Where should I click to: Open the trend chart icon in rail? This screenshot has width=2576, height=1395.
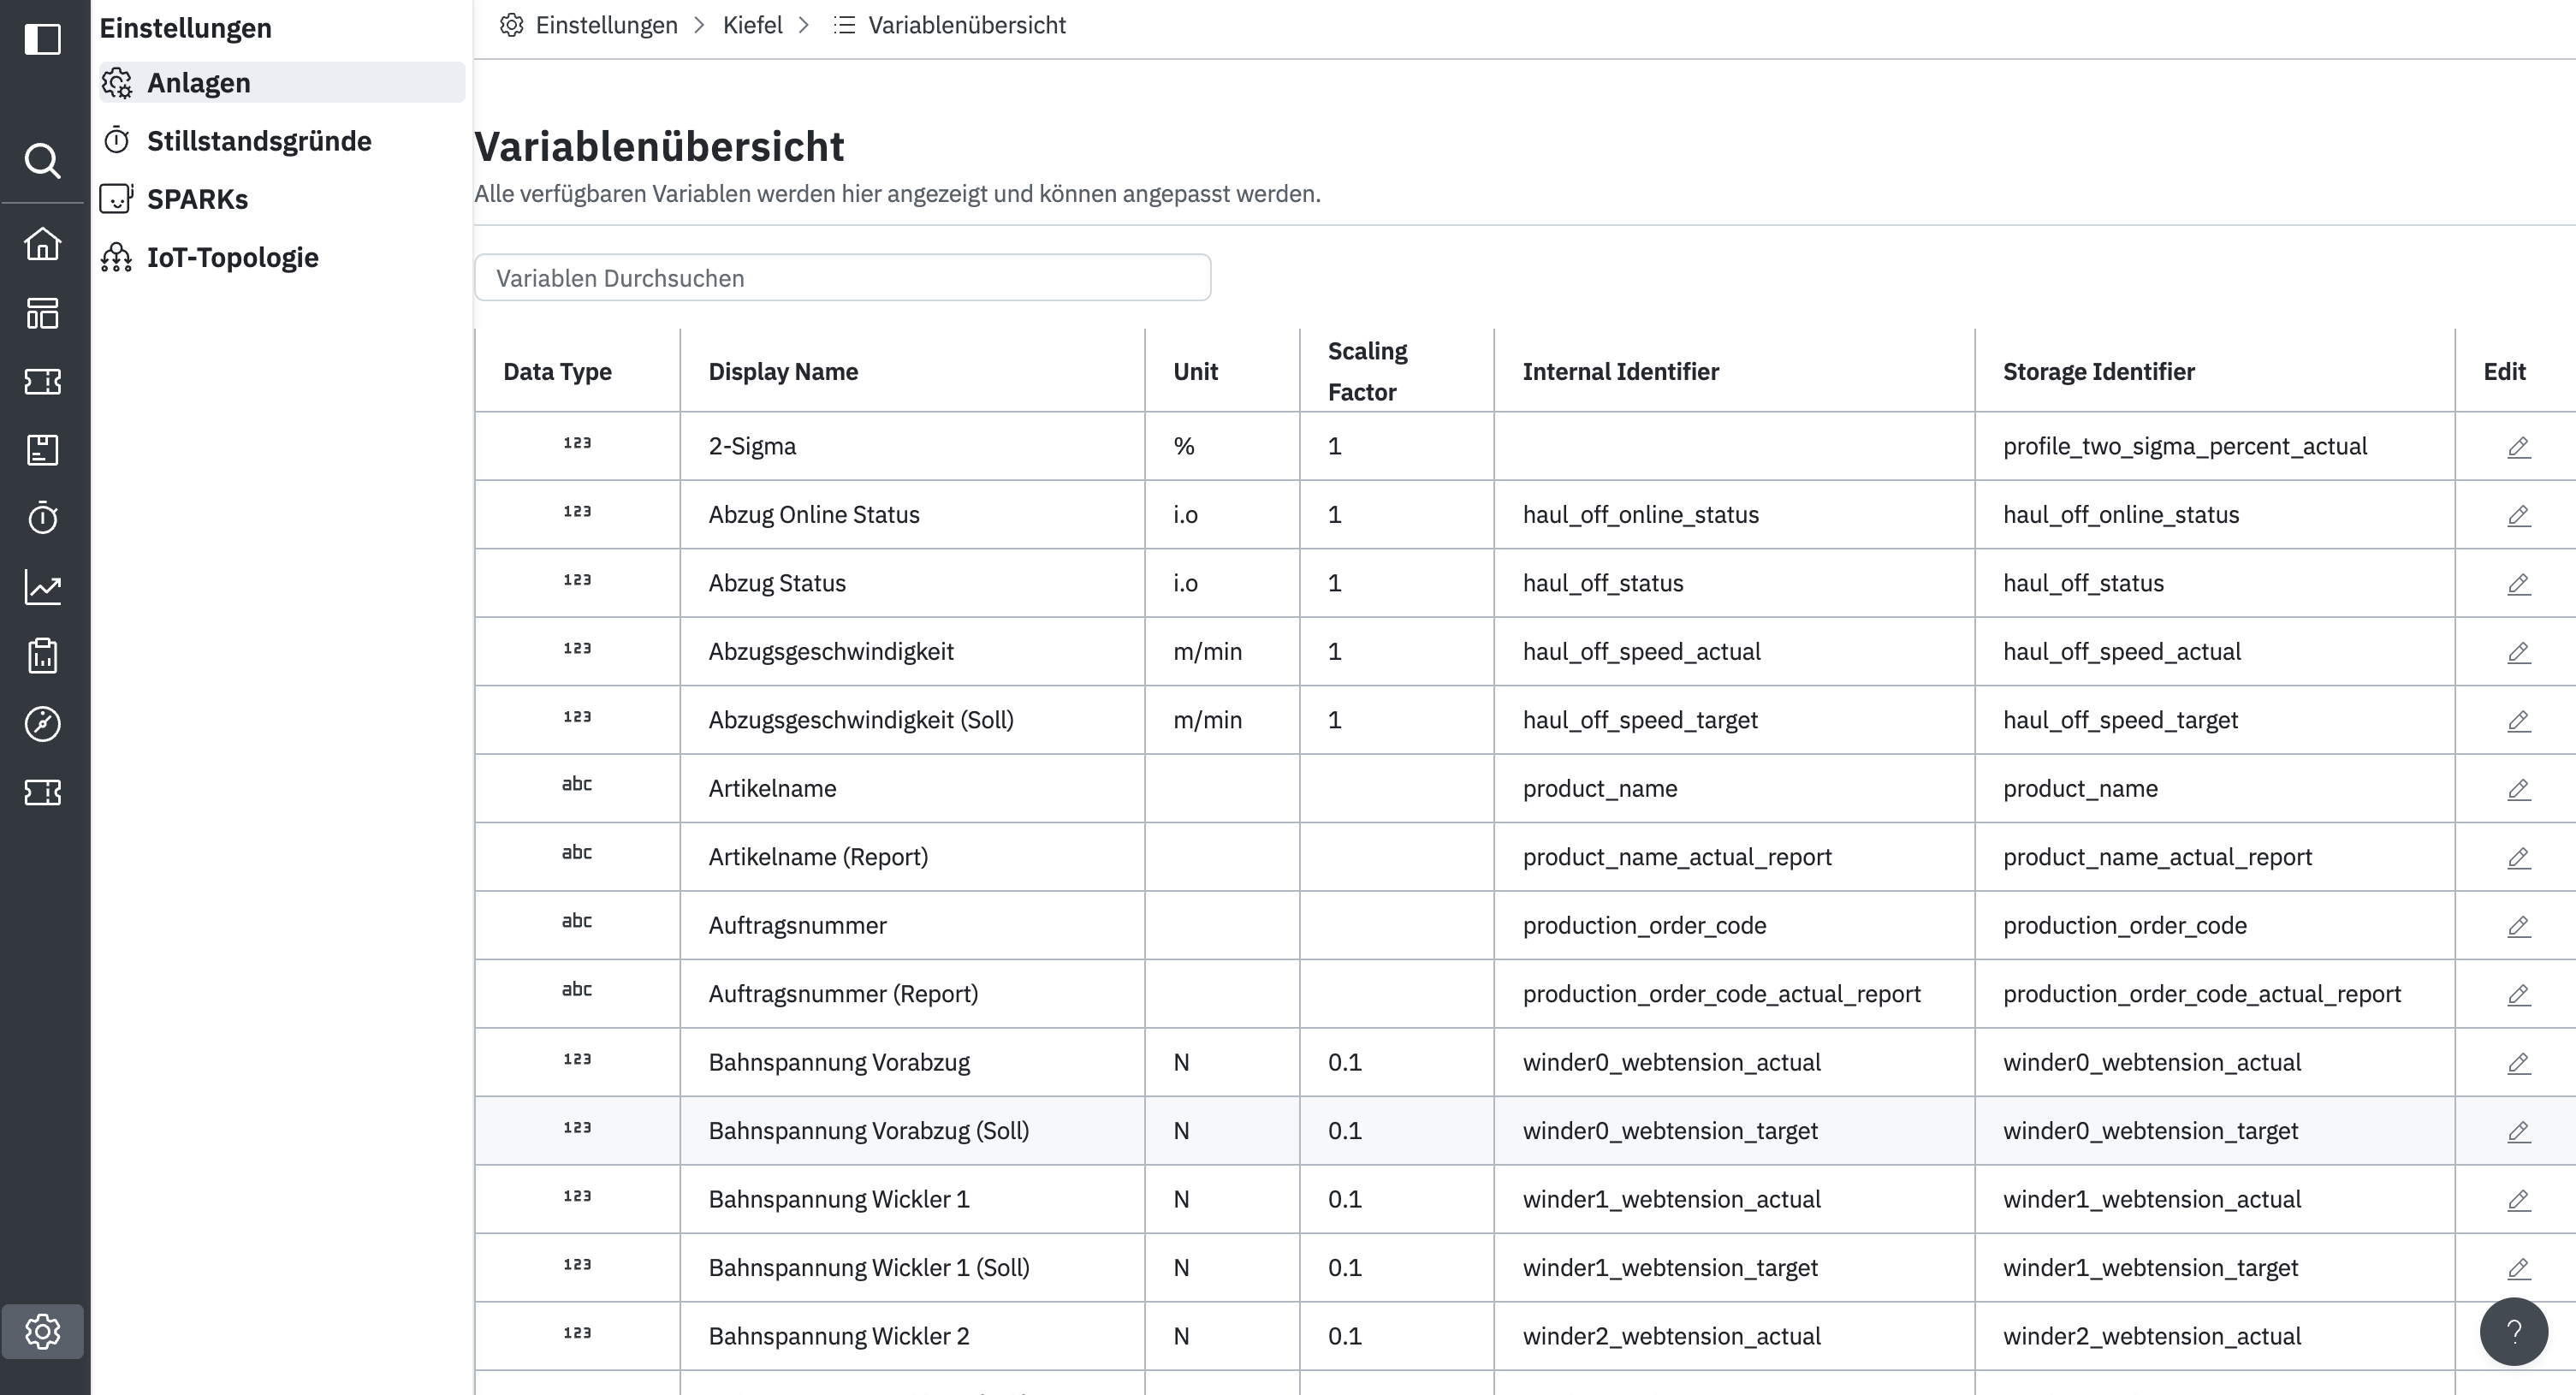tap(42, 587)
